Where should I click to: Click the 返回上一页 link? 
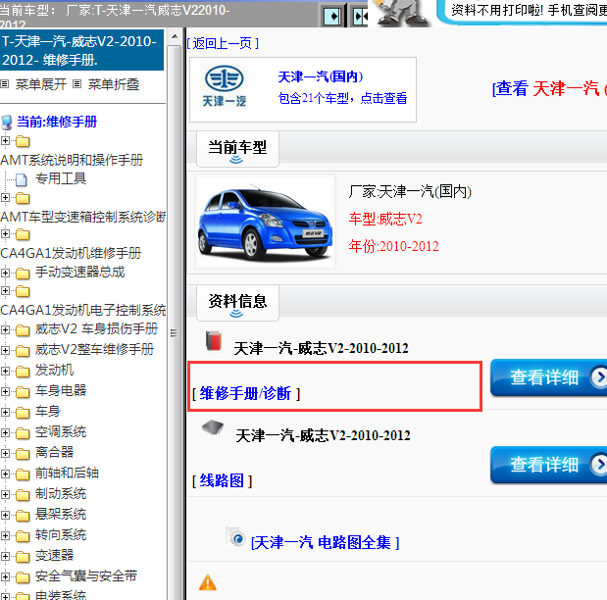tap(223, 43)
